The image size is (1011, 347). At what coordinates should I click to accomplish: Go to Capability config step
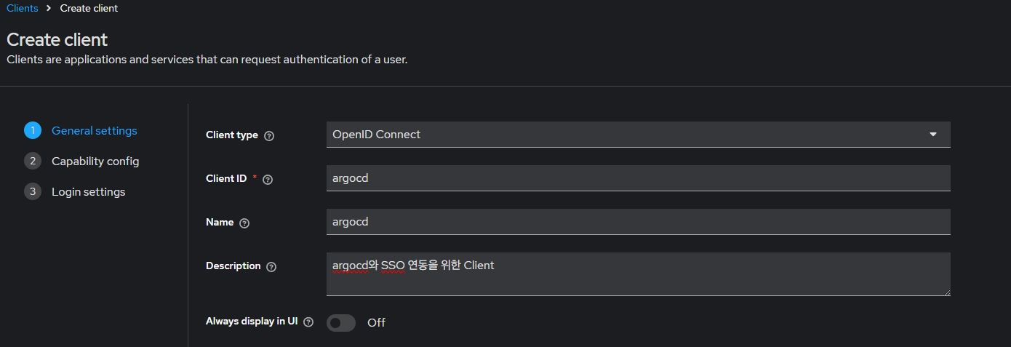pos(95,161)
